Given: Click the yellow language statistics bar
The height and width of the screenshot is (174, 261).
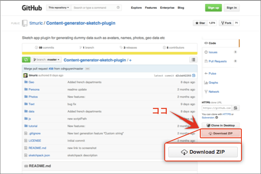Looking at the screenshot, I should [110, 53].
